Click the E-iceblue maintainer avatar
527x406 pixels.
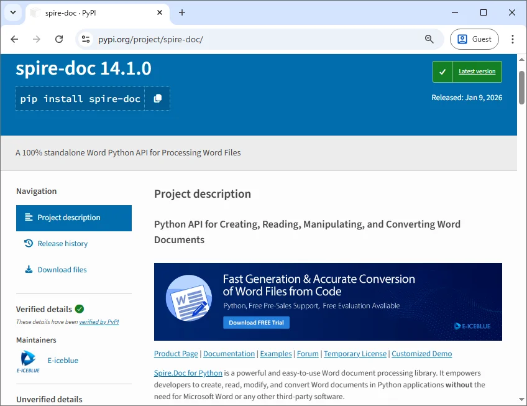click(28, 359)
